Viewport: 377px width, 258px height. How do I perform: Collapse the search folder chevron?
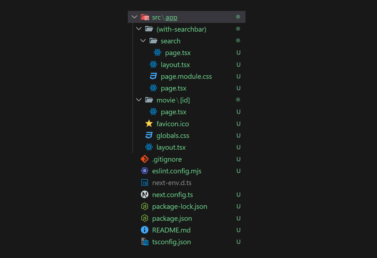click(x=143, y=41)
